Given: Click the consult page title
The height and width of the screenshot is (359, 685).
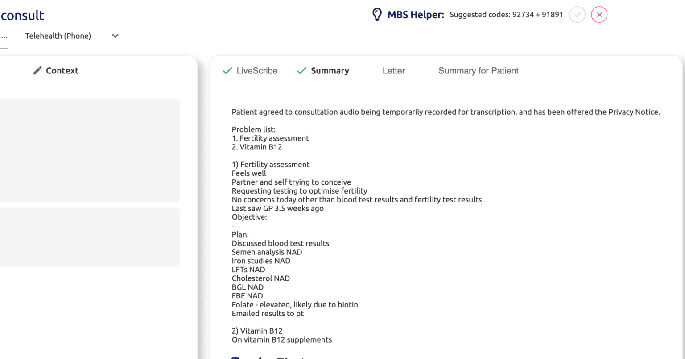Looking at the screenshot, I should coord(22,15).
